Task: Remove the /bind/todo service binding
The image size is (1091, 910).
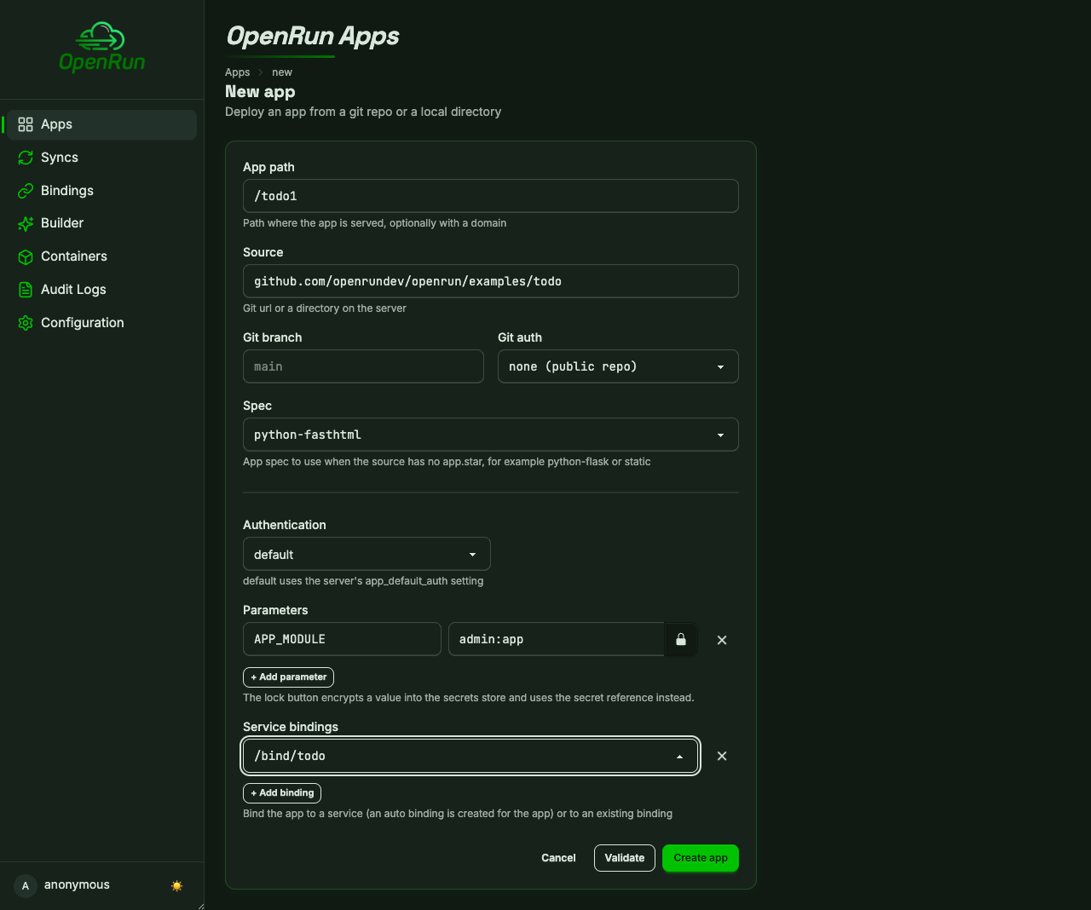Action: [722, 756]
